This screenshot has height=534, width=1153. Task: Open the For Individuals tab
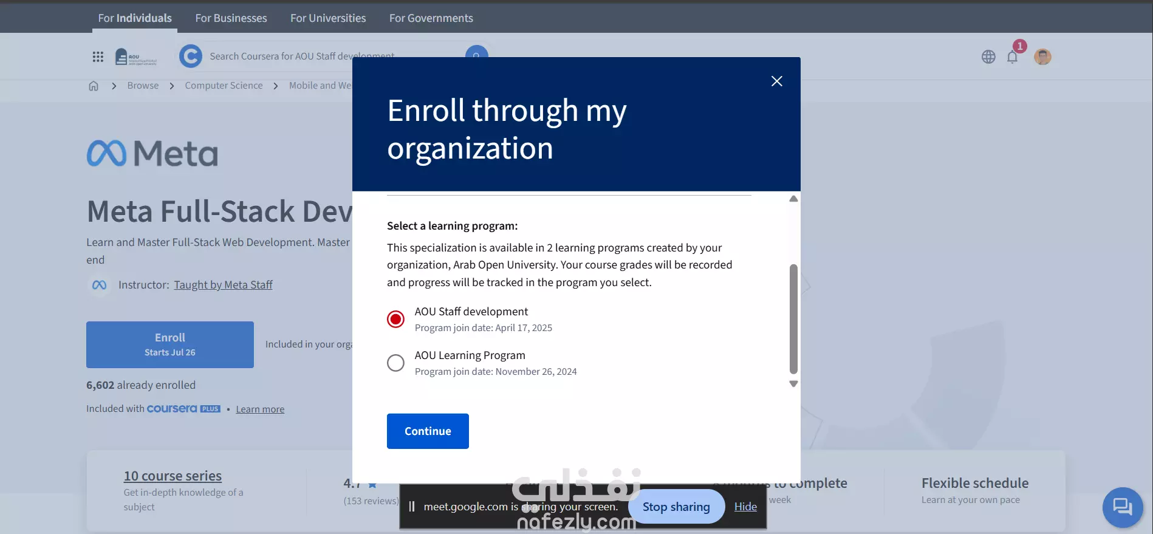click(135, 18)
